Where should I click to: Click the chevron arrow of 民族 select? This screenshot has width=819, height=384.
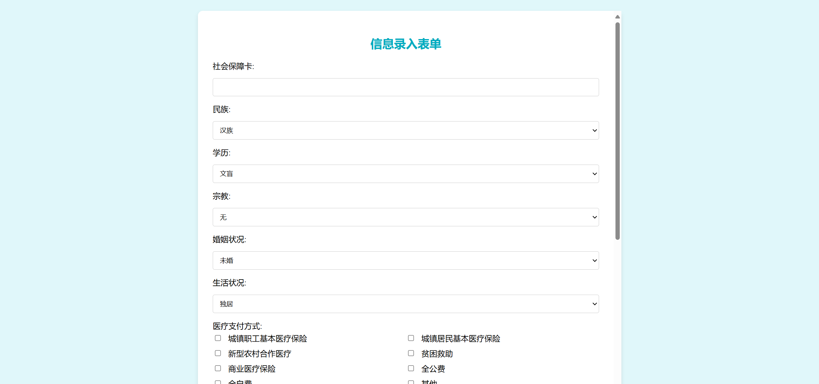(x=594, y=130)
